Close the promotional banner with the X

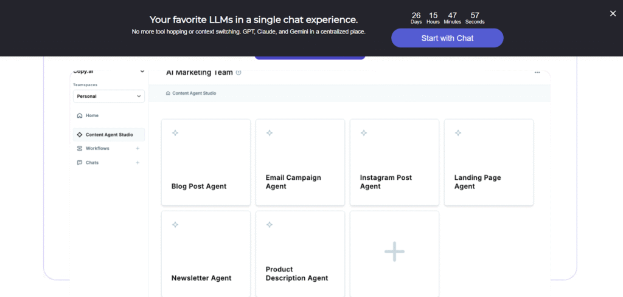[x=613, y=13]
